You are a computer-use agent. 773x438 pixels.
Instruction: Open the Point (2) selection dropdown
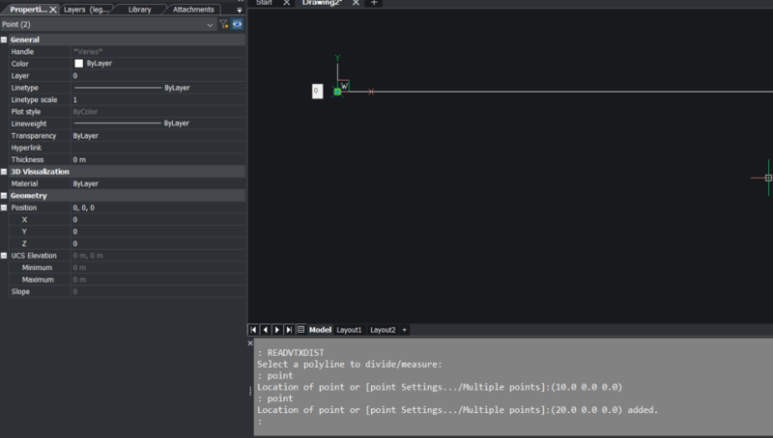pos(211,24)
